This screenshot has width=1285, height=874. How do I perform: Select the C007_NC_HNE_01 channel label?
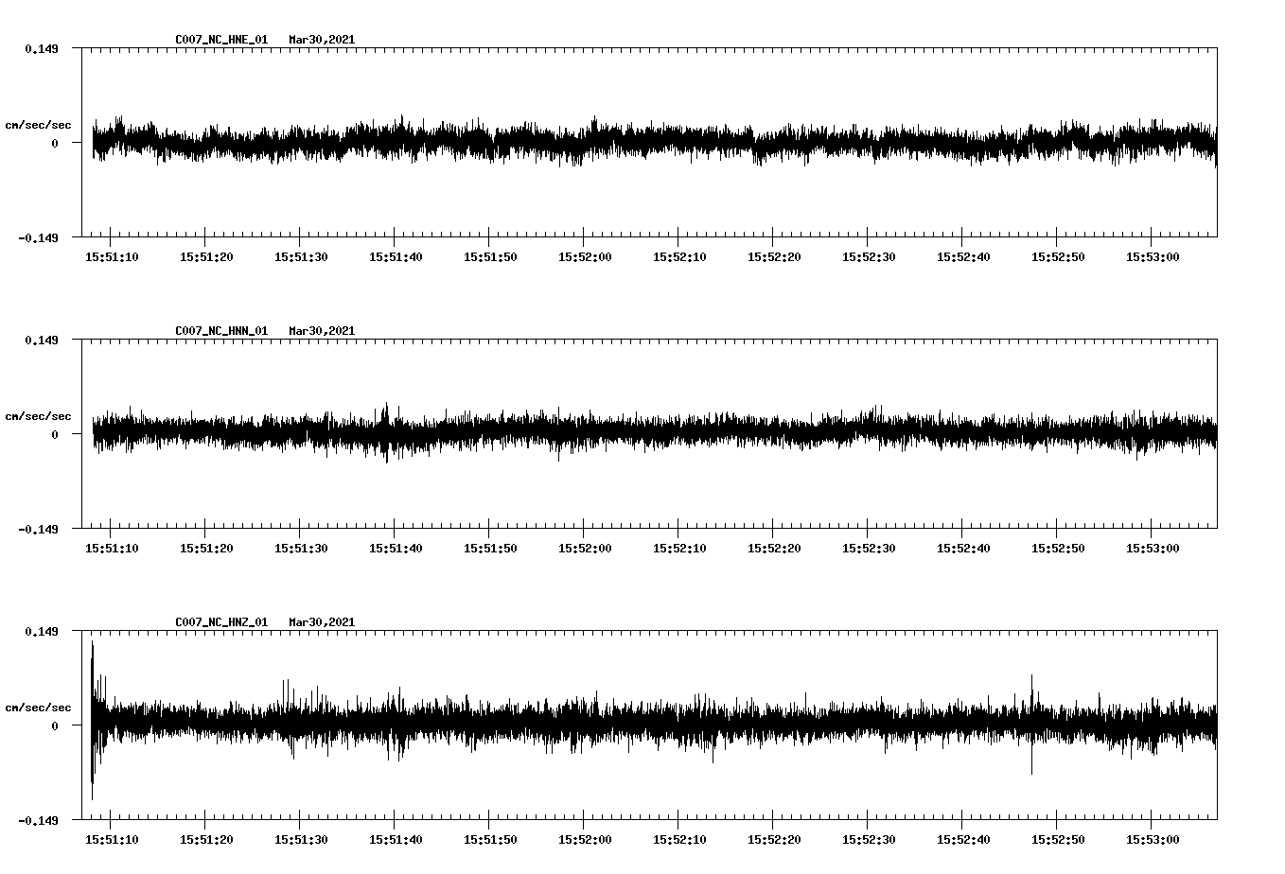220,40
